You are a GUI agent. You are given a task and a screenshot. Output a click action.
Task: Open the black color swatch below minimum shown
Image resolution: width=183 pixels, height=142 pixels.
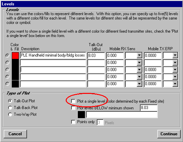point(81,115)
